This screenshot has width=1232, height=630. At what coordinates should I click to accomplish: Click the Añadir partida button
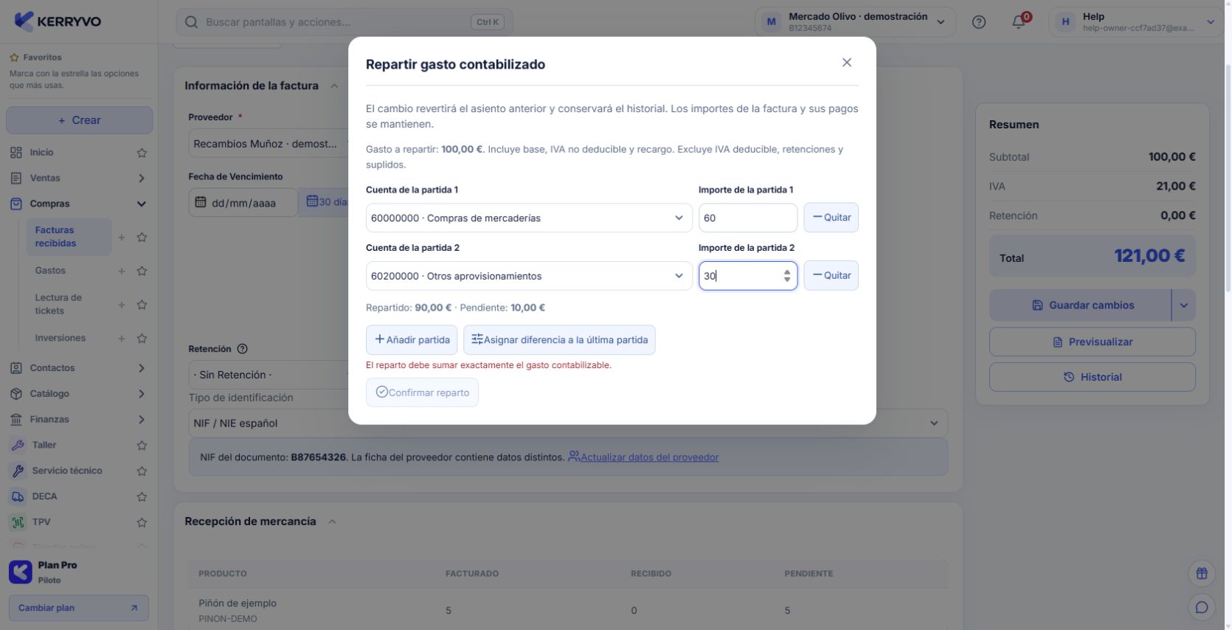[x=412, y=340]
